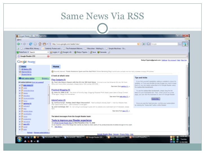Open the search engine selector icon
Image resolution: width=205 pixels, height=154 pixels.
(x=148, y=44)
